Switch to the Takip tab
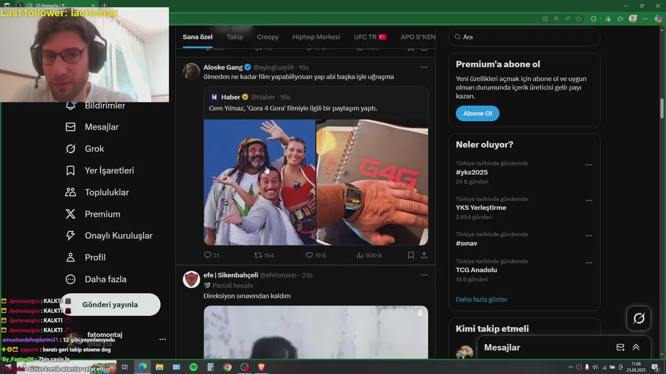The width and height of the screenshot is (666, 374). [235, 37]
